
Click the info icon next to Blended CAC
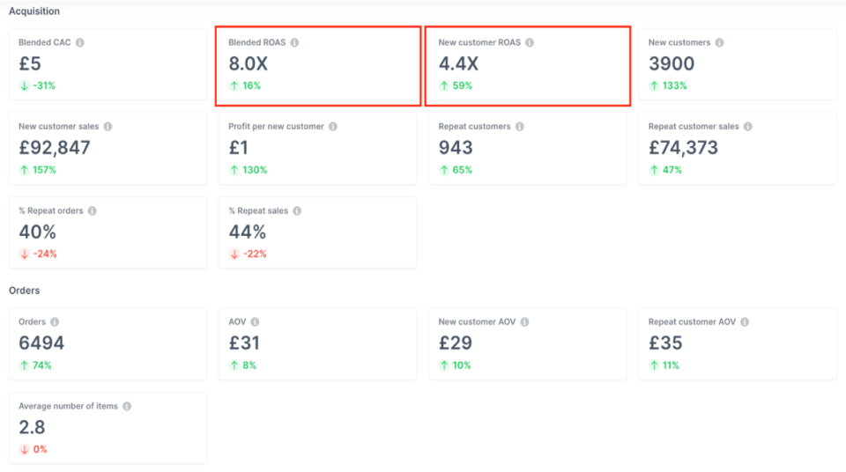tap(80, 42)
